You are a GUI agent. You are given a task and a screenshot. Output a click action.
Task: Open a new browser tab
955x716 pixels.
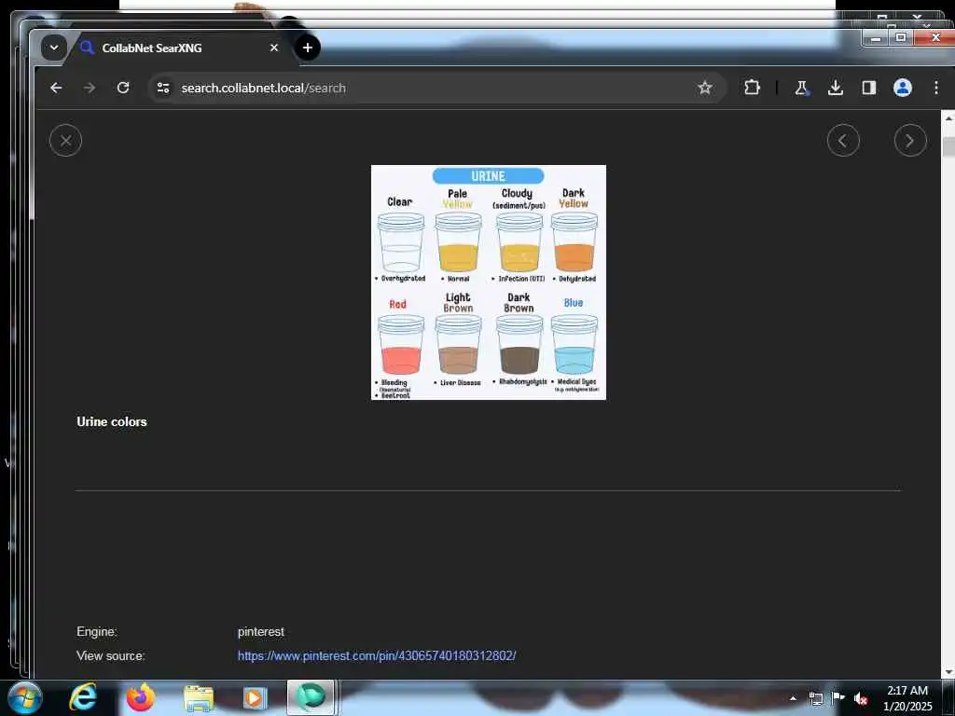[x=308, y=48]
